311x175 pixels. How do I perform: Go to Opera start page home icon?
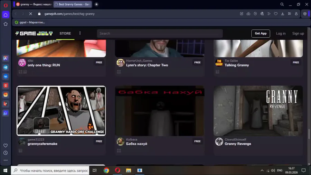[x=6, y=15]
